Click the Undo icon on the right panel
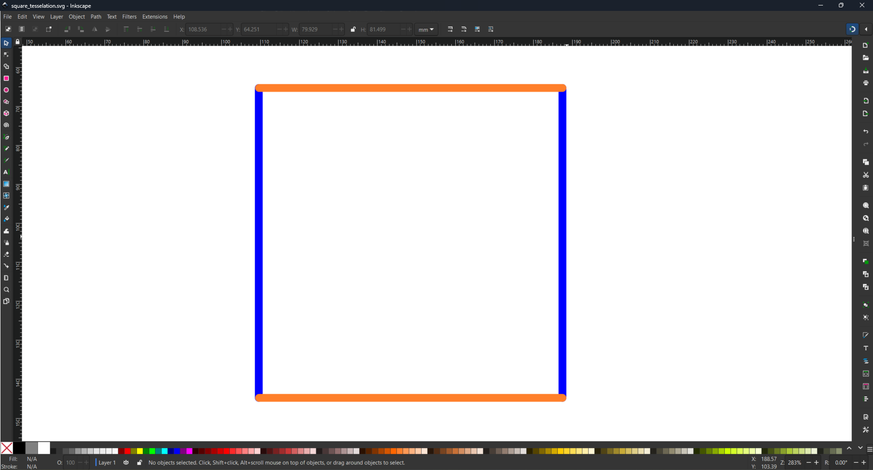873x470 pixels. 866,131
